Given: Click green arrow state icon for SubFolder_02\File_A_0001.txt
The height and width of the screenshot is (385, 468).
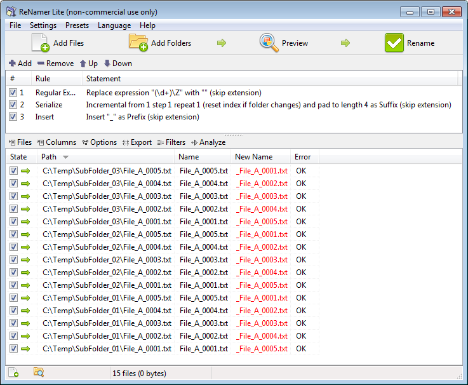Looking at the screenshot, I should pos(25,285).
